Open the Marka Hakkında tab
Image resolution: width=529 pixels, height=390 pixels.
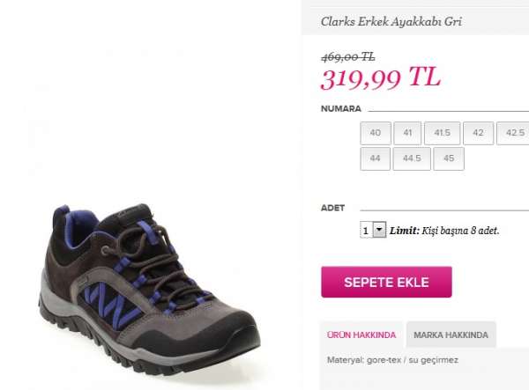(451, 335)
